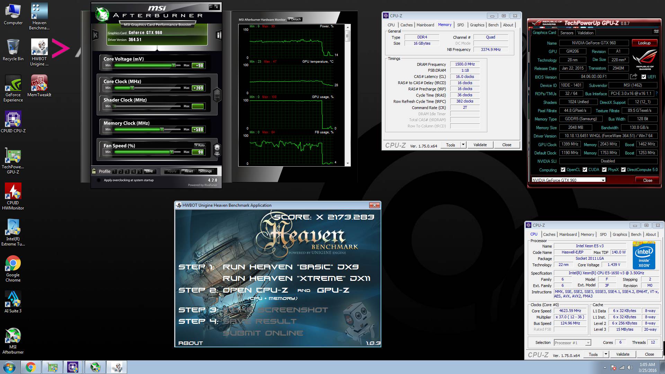Click the fan User Define gear icon
665x374 pixels.
[x=217, y=150]
